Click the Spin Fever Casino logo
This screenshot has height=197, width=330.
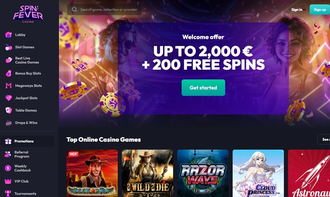(x=28, y=14)
